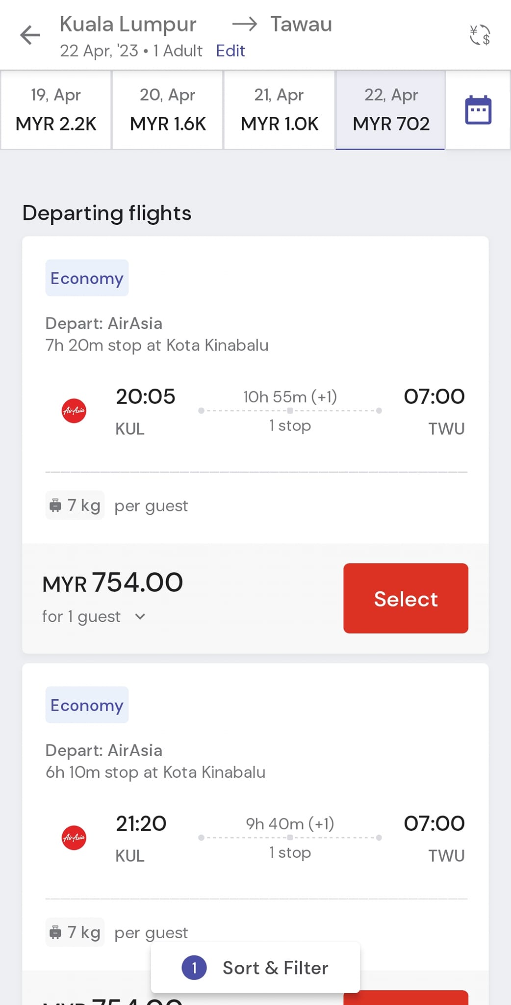Screen dimensions: 511x1005
Task: Tap the 9h 40m one-stop route line
Action: 290,838
